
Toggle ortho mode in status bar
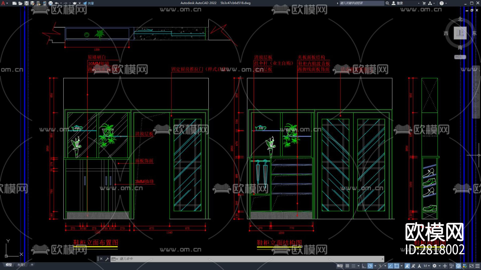point(364,266)
